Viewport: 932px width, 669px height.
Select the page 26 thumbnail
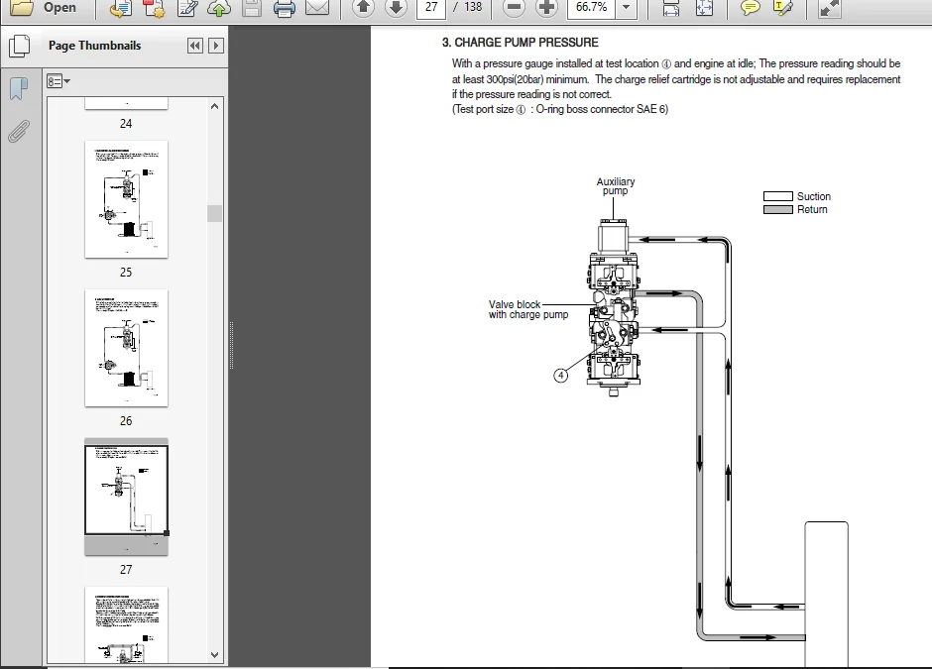[126, 348]
